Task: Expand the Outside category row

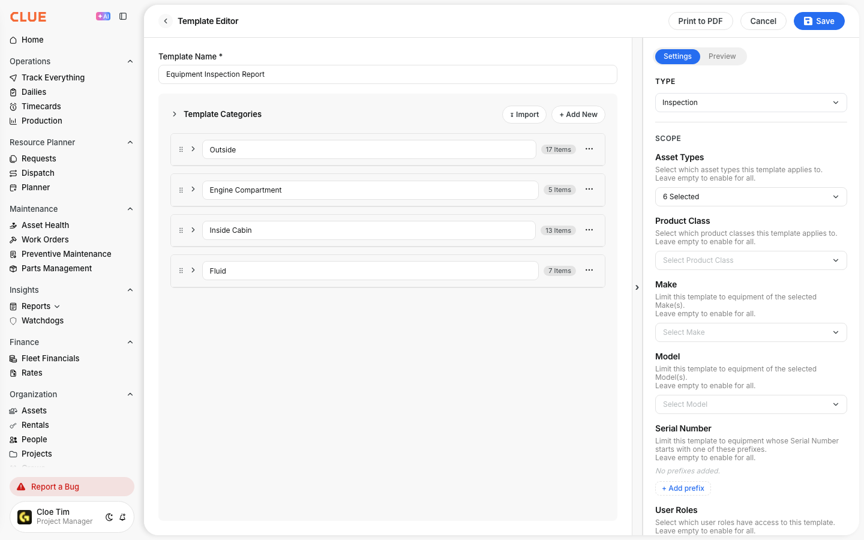Action: point(193,149)
